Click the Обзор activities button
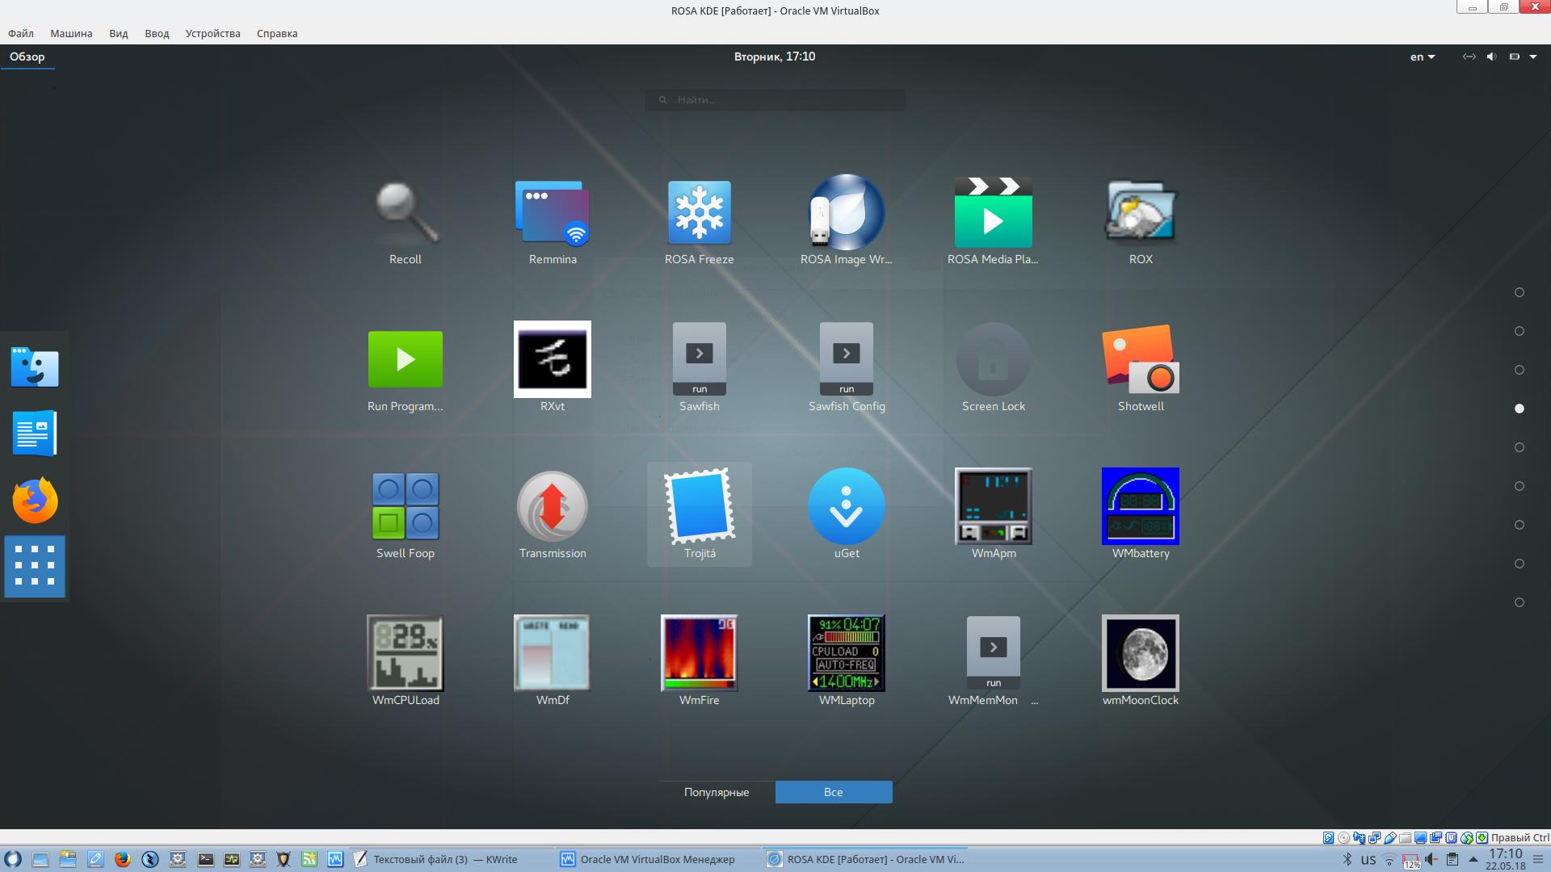The image size is (1551, 872). coord(27,57)
